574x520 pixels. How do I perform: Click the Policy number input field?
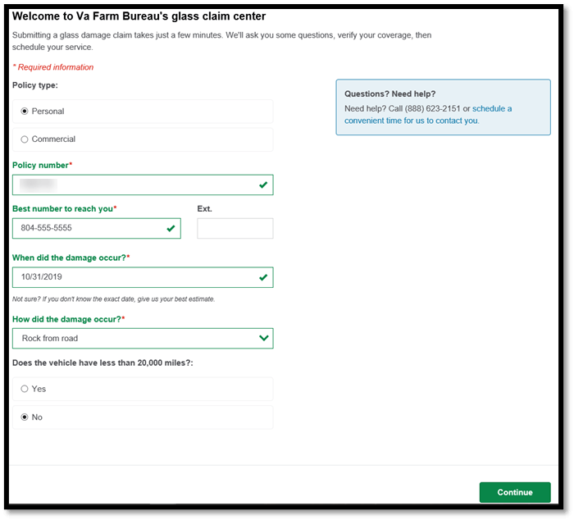click(143, 185)
